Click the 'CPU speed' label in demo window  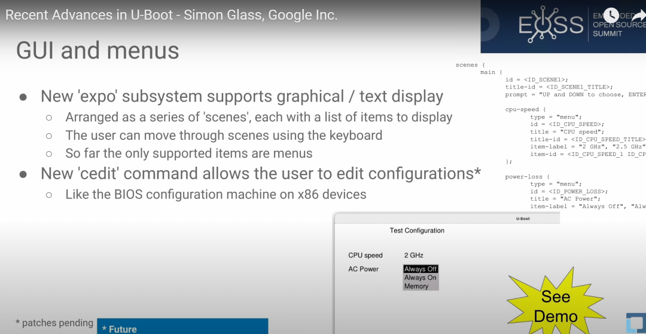click(x=365, y=256)
